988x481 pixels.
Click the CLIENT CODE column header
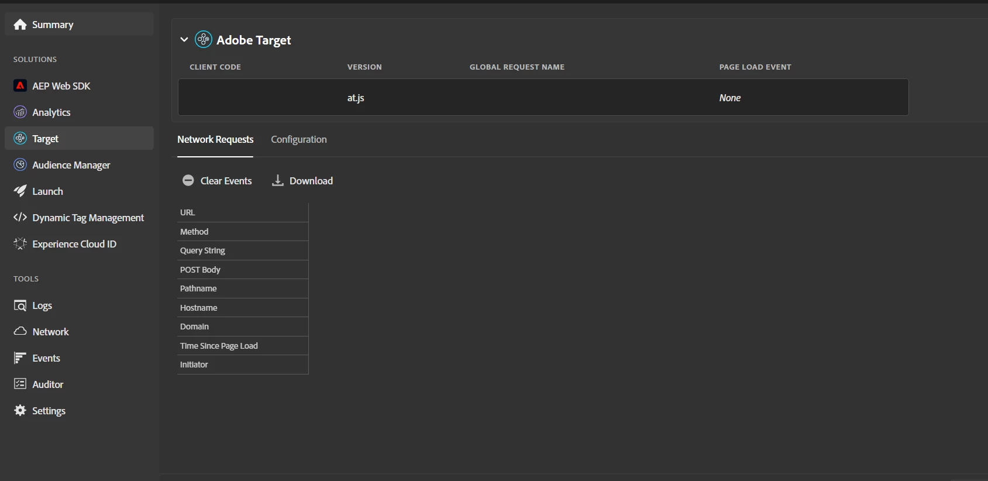pos(215,67)
